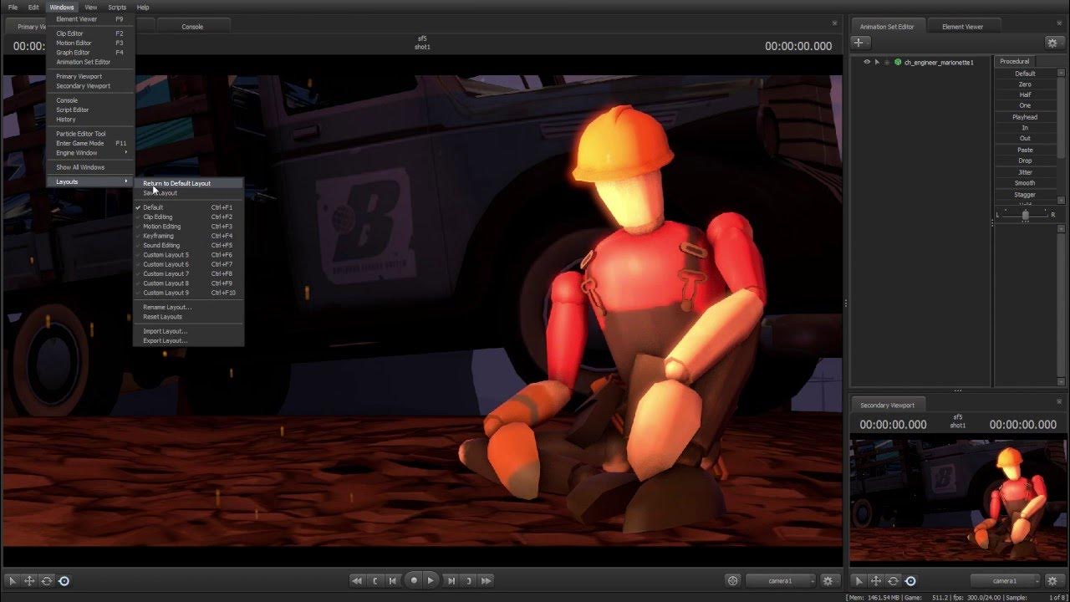Open the Edit menu
This screenshot has height=602, width=1070.
coord(33,8)
